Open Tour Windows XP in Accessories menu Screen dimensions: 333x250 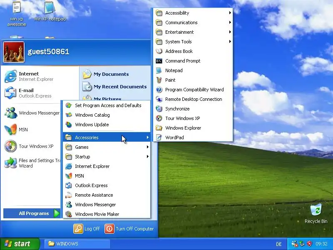(x=193, y=118)
